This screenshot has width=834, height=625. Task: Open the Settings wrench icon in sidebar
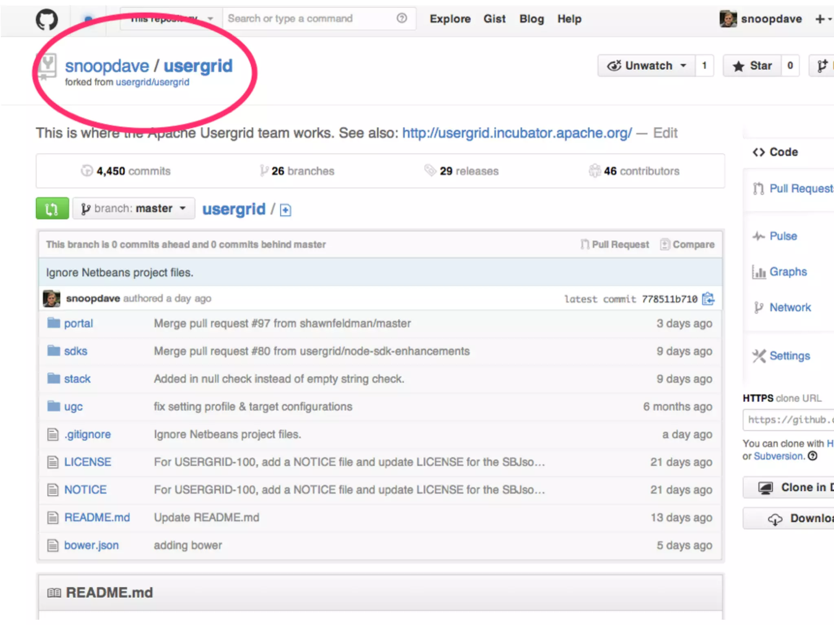pyautogui.click(x=759, y=356)
